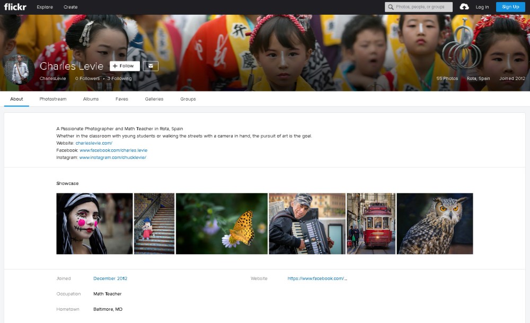Follow Charles Levie
Viewport: 530px width, 323px height.
125,66
